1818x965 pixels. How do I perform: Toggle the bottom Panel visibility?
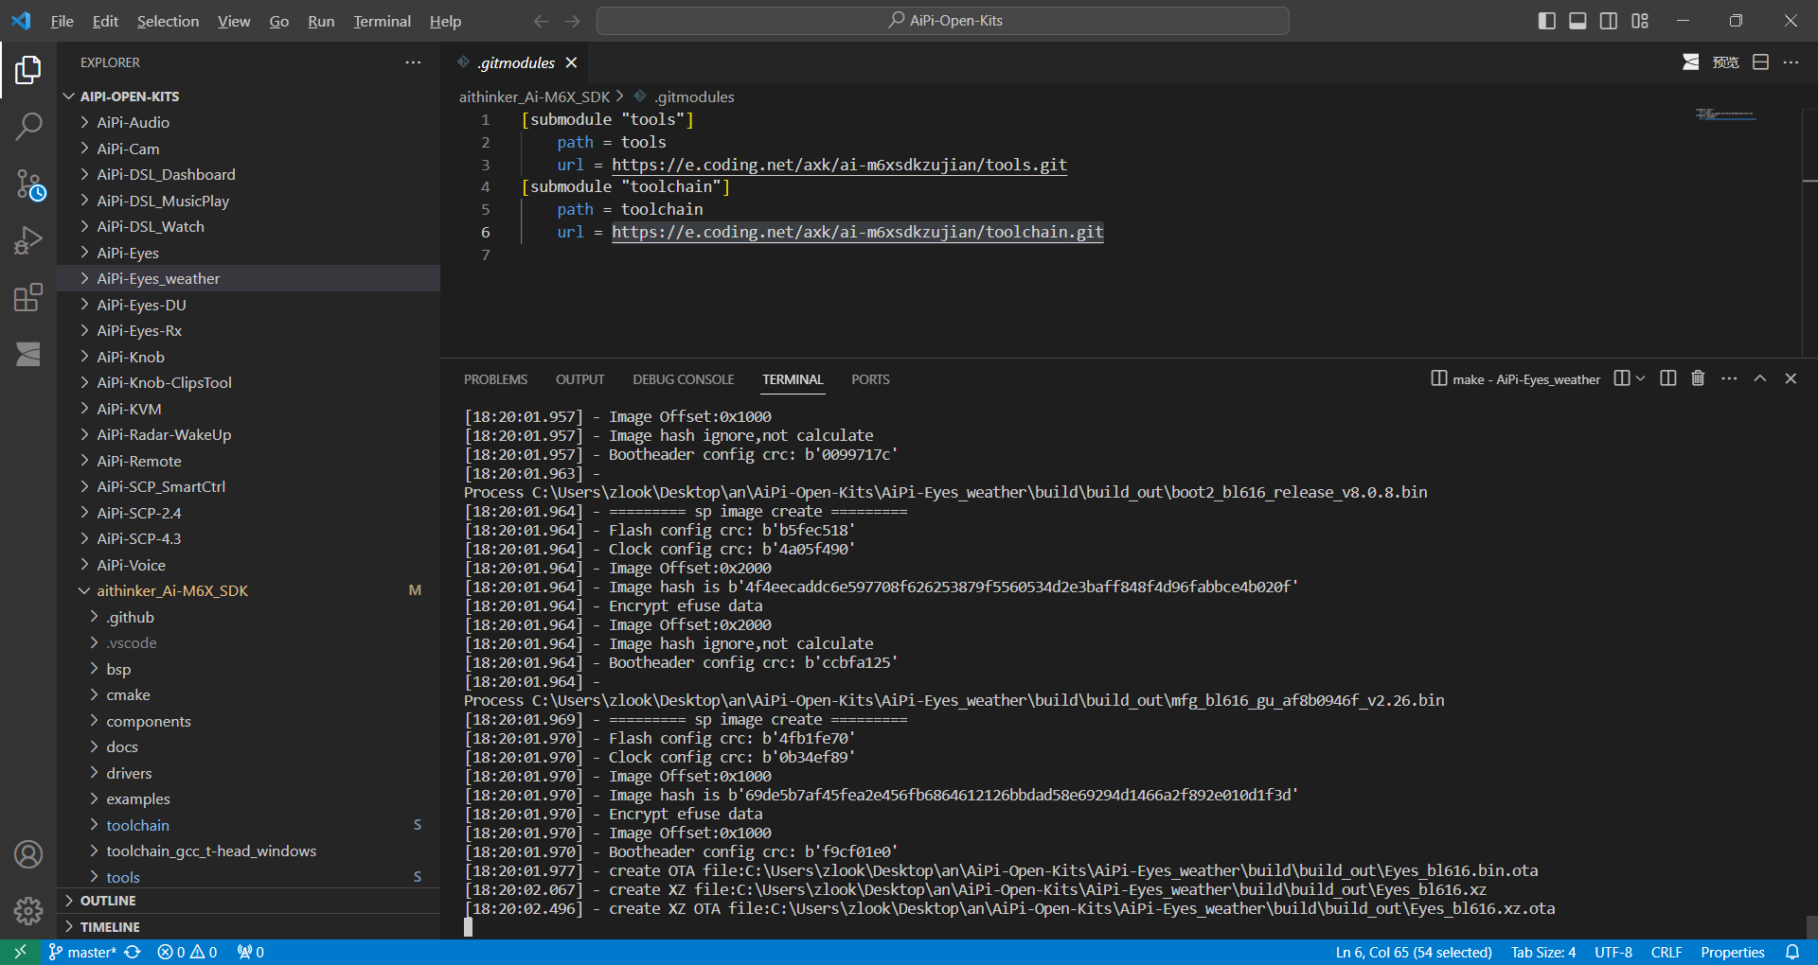point(1577,21)
